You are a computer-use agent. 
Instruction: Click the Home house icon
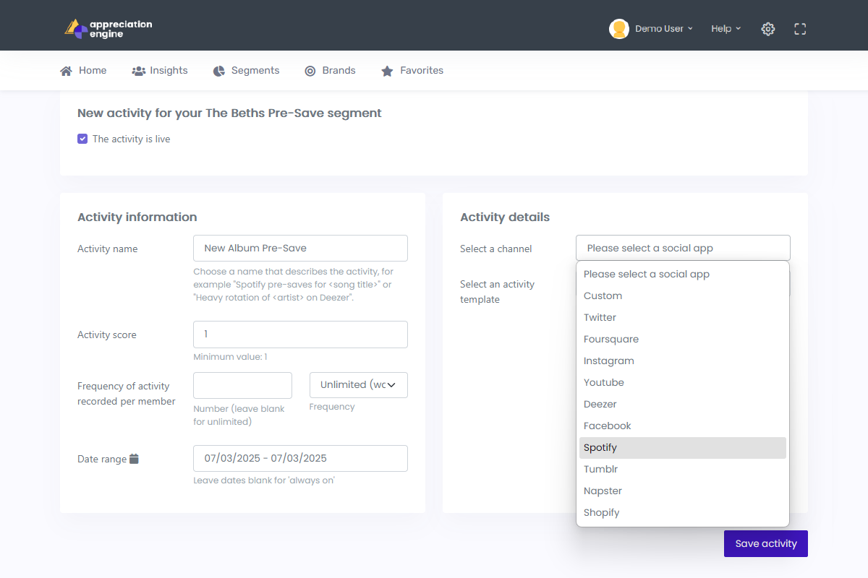click(x=66, y=71)
